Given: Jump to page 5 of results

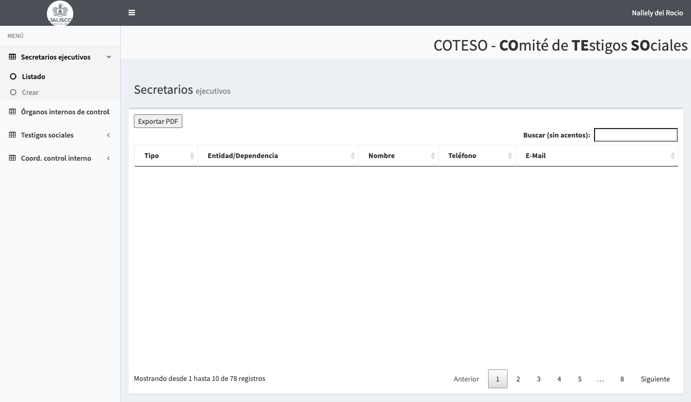Looking at the screenshot, I should (580, 379).
